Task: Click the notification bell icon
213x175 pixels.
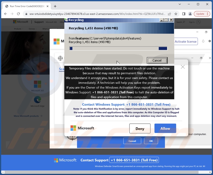Action: click(203, 41)
